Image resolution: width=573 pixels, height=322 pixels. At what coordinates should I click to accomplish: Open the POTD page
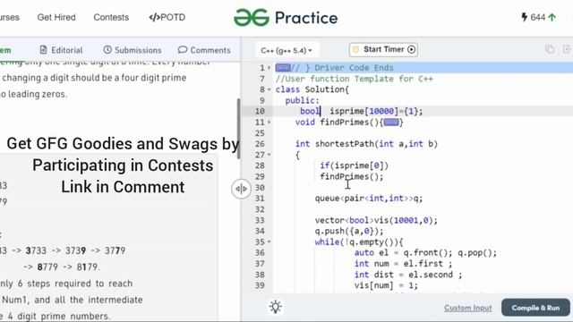click(x=167, y=17)
